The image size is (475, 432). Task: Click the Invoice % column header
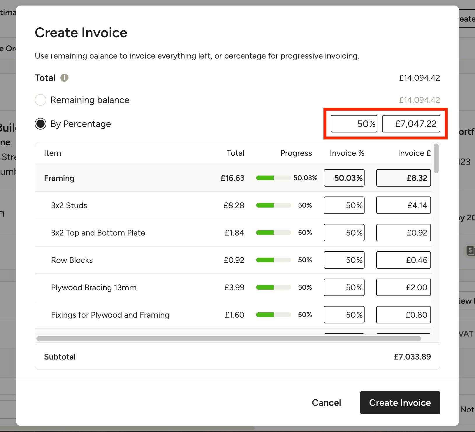click(347, 153)
